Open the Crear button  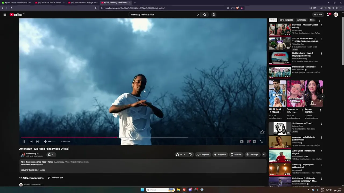click(318, 14)
